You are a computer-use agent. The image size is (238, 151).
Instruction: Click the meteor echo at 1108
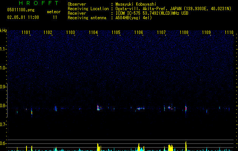[186, 108]
